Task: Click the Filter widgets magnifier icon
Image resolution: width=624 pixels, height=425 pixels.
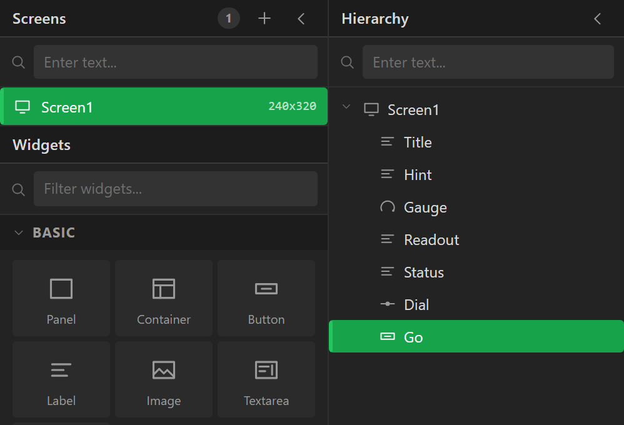Action: [x=18, y=189]
